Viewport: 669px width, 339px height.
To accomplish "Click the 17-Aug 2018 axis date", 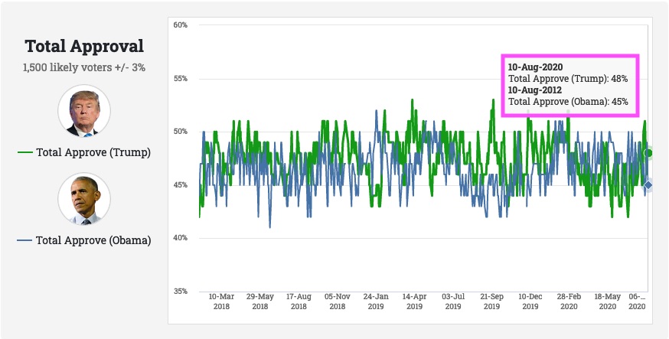I will tap(299, 302).
